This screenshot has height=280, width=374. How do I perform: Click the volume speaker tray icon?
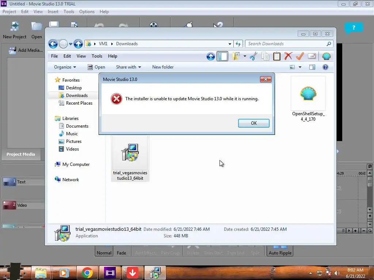point(337,273)
